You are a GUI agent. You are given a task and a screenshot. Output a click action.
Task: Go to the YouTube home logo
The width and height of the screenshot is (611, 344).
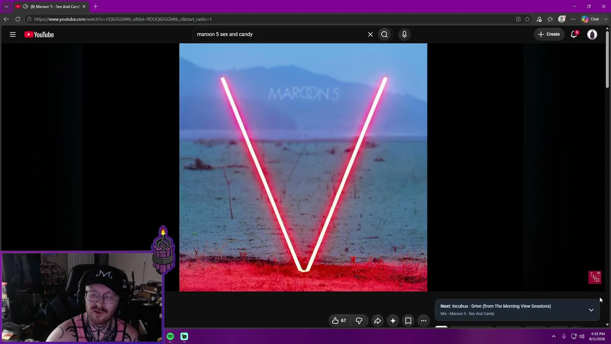[39, 34]
